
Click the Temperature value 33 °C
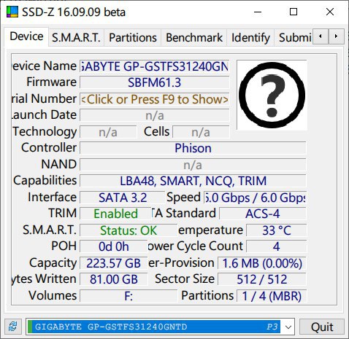[276, 230]
